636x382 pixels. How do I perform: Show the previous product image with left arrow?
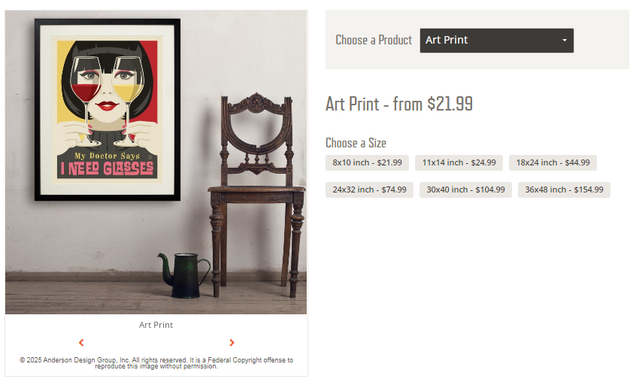pyautogui.click(x=81, y=343)
